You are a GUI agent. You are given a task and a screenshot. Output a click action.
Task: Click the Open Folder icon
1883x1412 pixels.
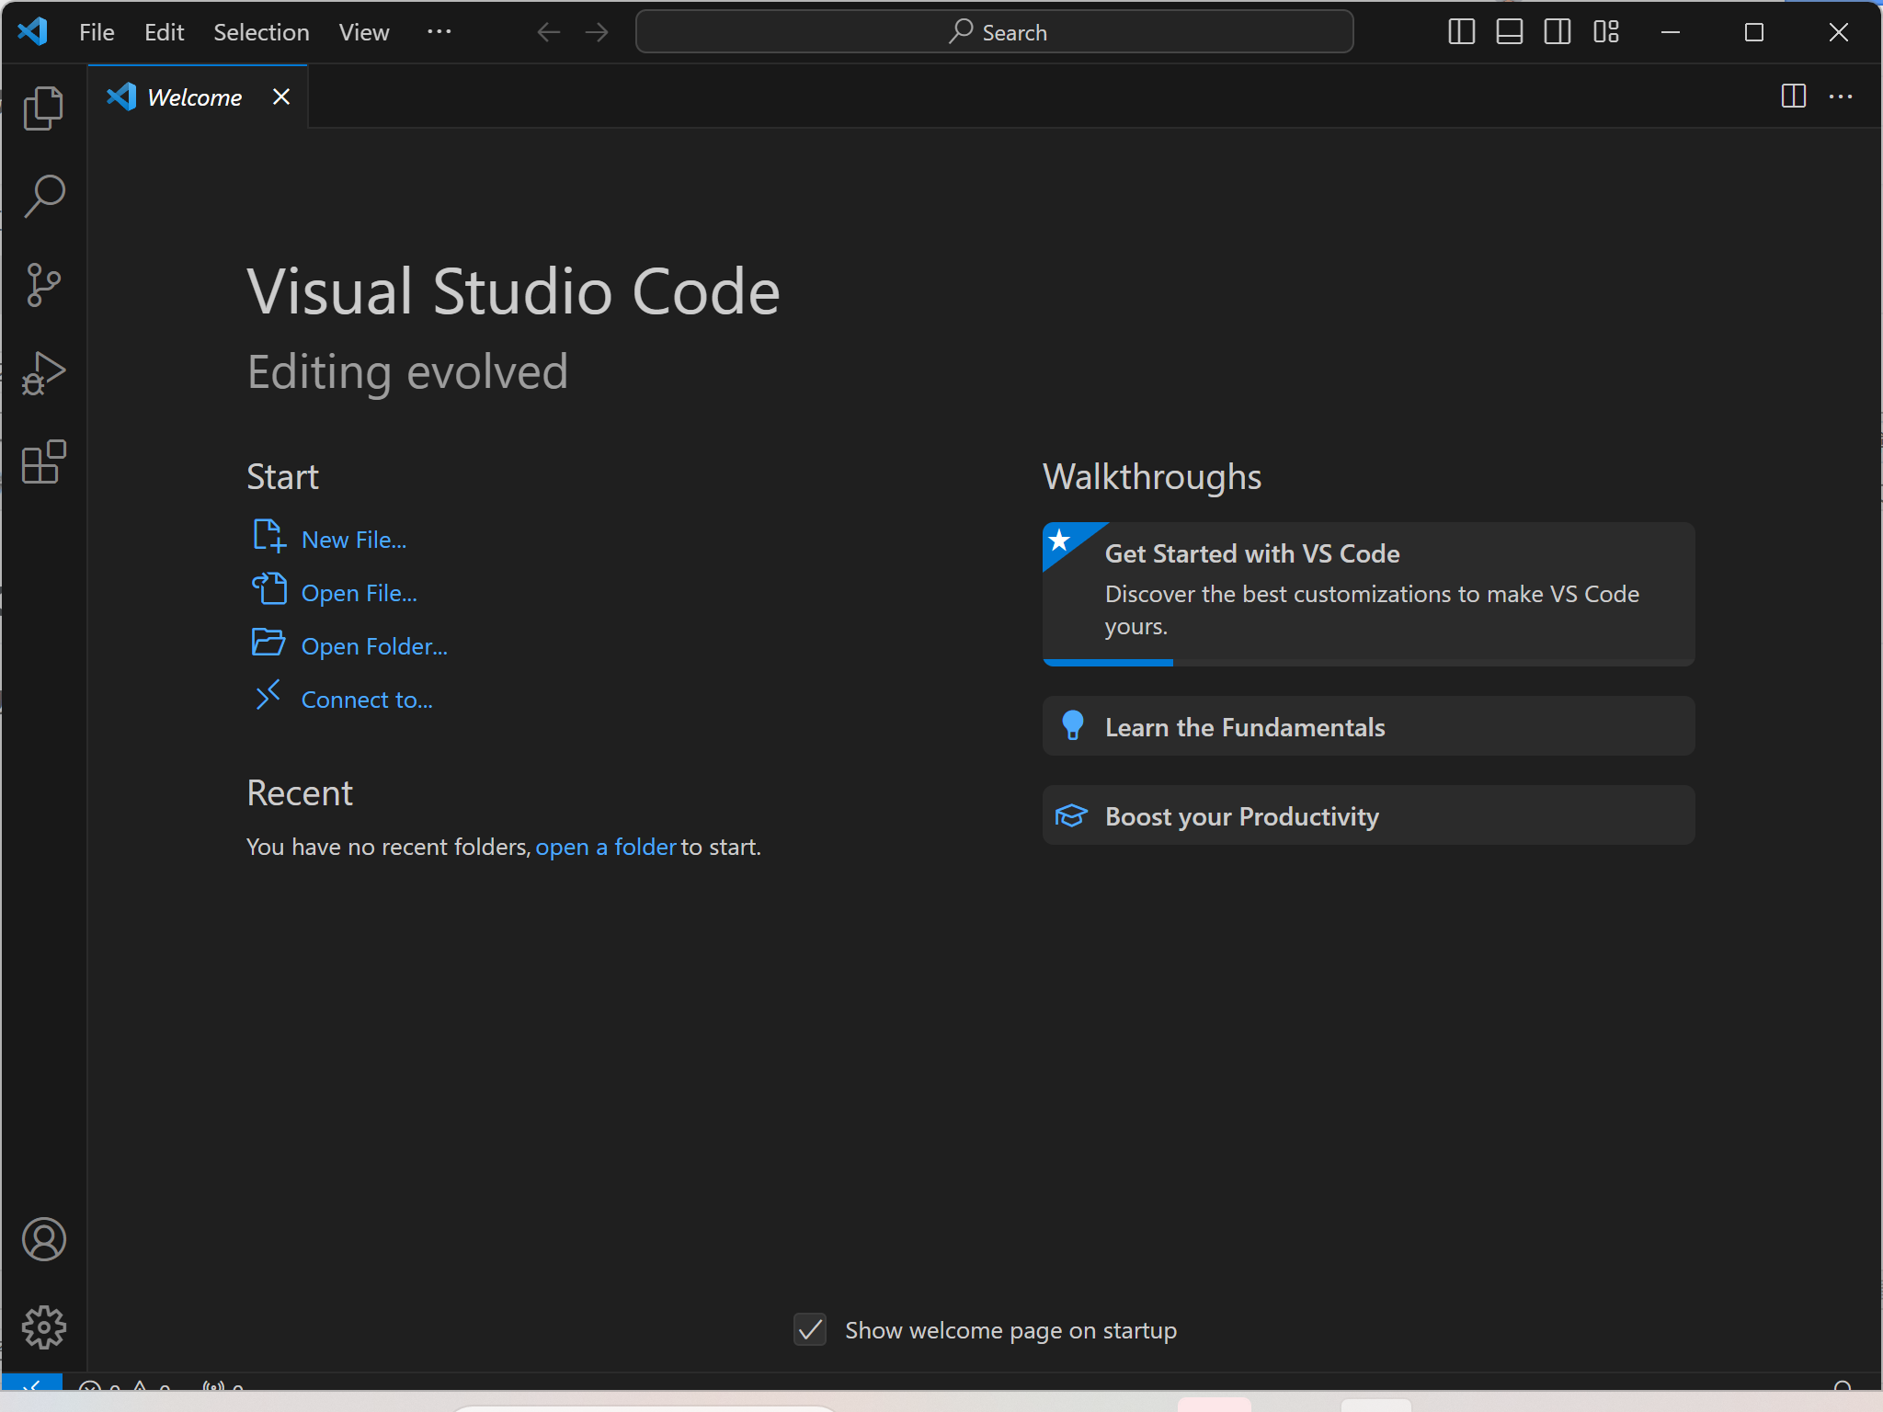(x=268, y=642)
